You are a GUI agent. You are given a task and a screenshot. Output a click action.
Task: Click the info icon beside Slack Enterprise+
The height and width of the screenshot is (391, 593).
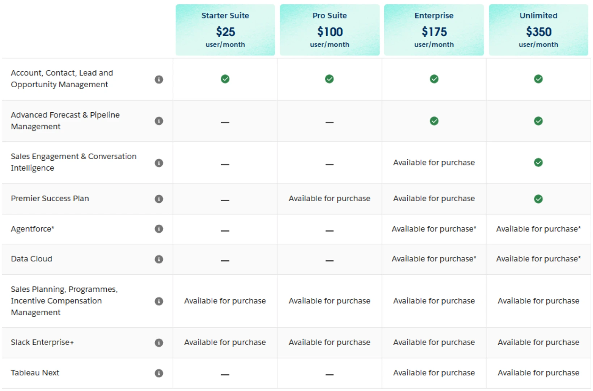pos(158,342)
